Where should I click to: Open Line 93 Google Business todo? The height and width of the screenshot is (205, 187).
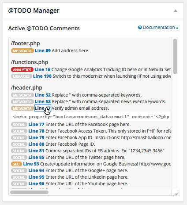tap(31, 164)
